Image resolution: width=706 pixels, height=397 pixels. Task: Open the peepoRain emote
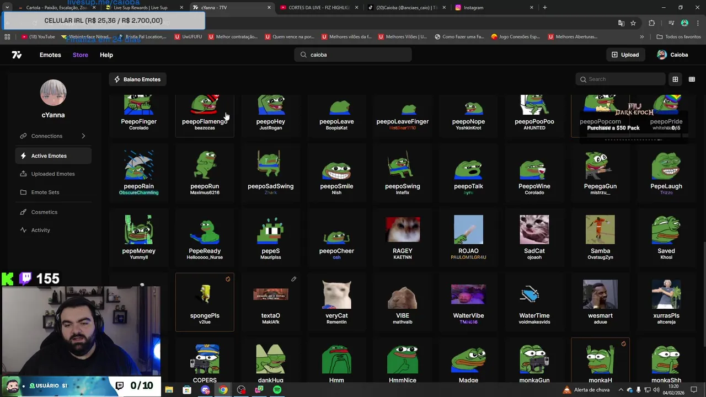139,173
